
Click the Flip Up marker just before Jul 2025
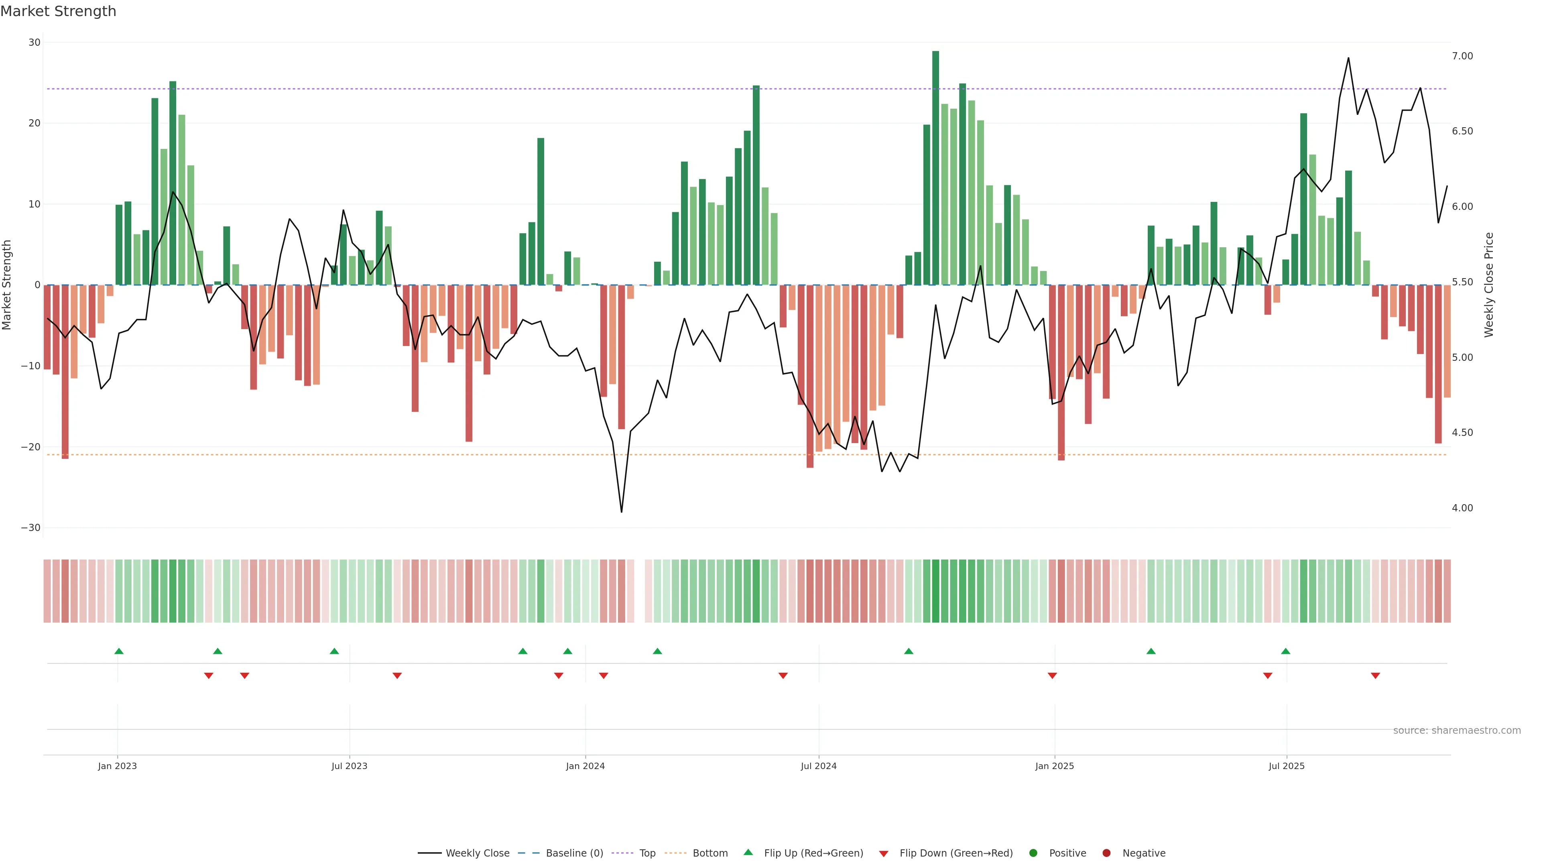click(x=1285, y=651)
